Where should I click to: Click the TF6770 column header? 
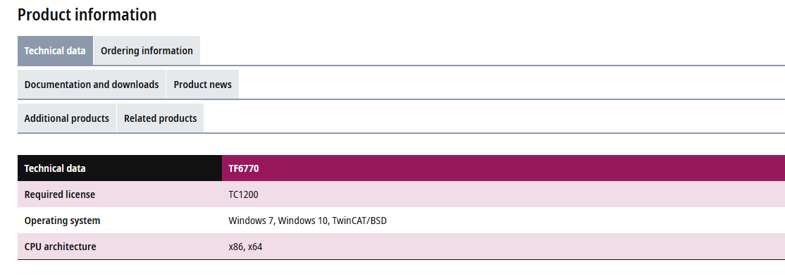(244, 168)
